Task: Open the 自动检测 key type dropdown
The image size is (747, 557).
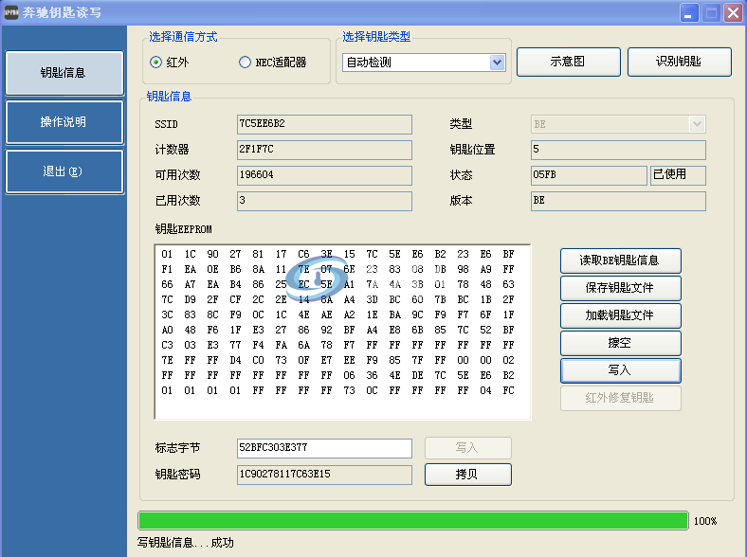Action: pyautogui.click(x=497, y=63)
